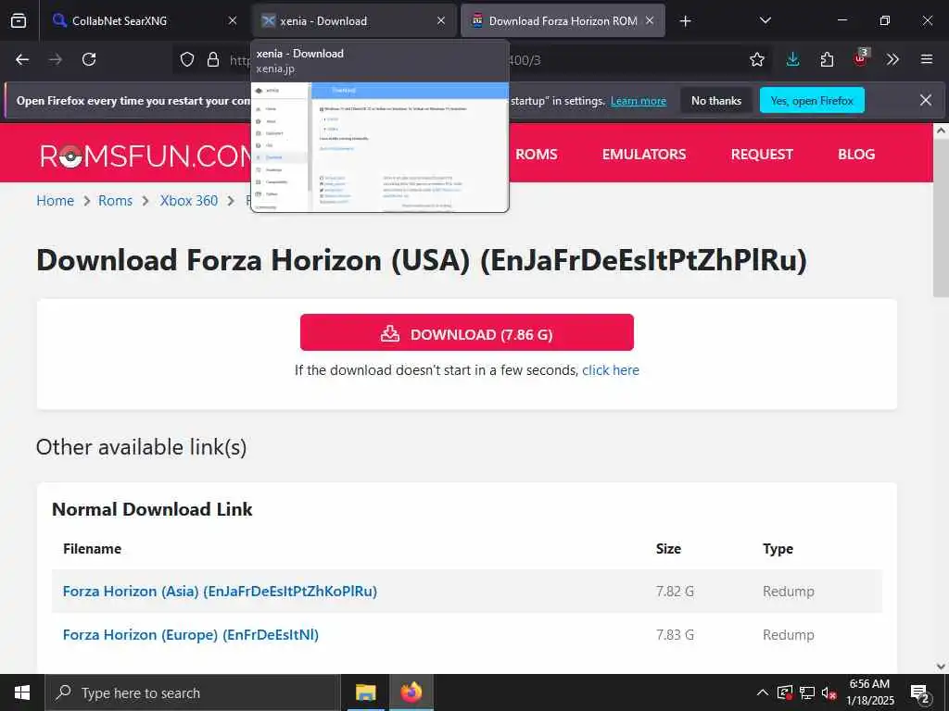Switch to xenia - Download tab
The height and width of the screenshot is (711, 949).
coord(354,20)
